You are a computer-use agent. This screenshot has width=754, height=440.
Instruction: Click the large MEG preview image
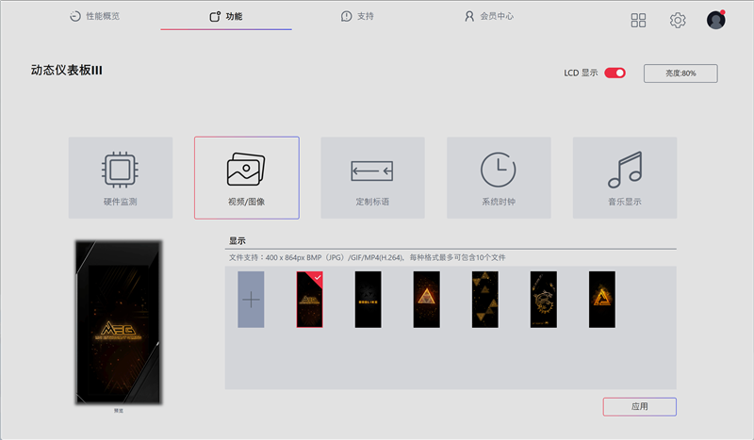tap(119, 322)
